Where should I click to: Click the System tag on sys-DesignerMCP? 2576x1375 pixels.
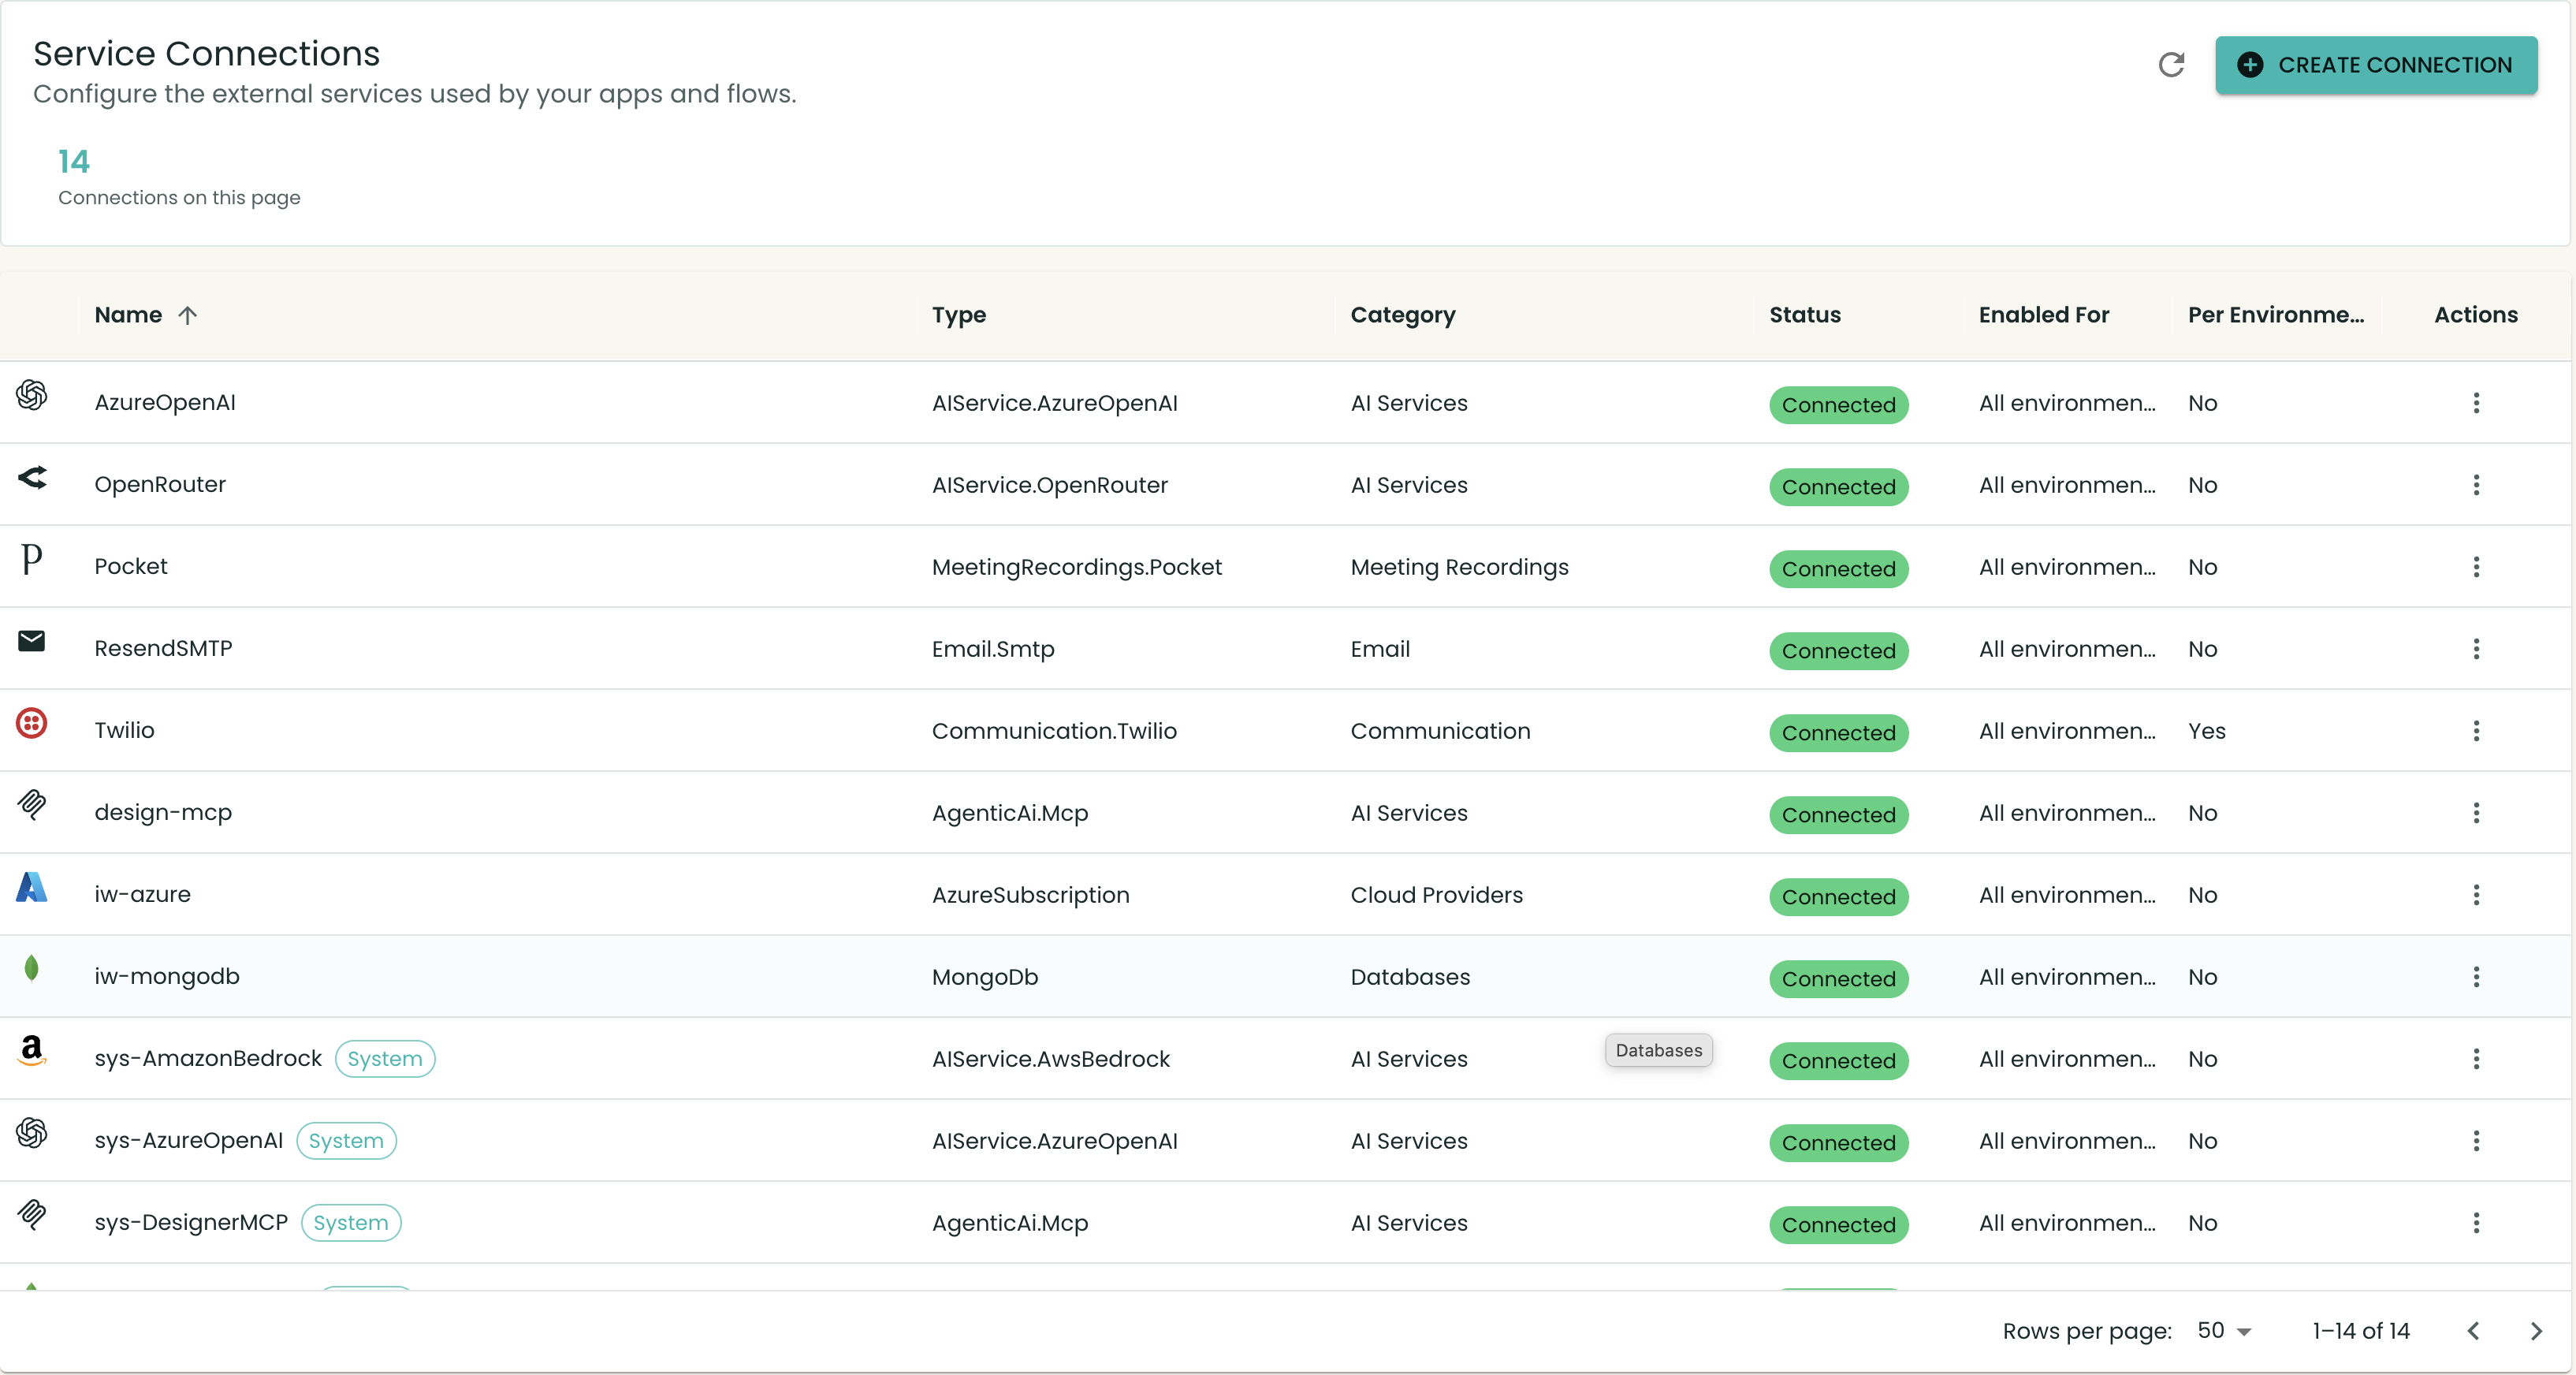click(351, 1223)
